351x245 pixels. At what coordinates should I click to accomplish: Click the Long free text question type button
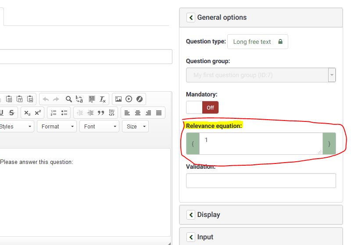258,42
